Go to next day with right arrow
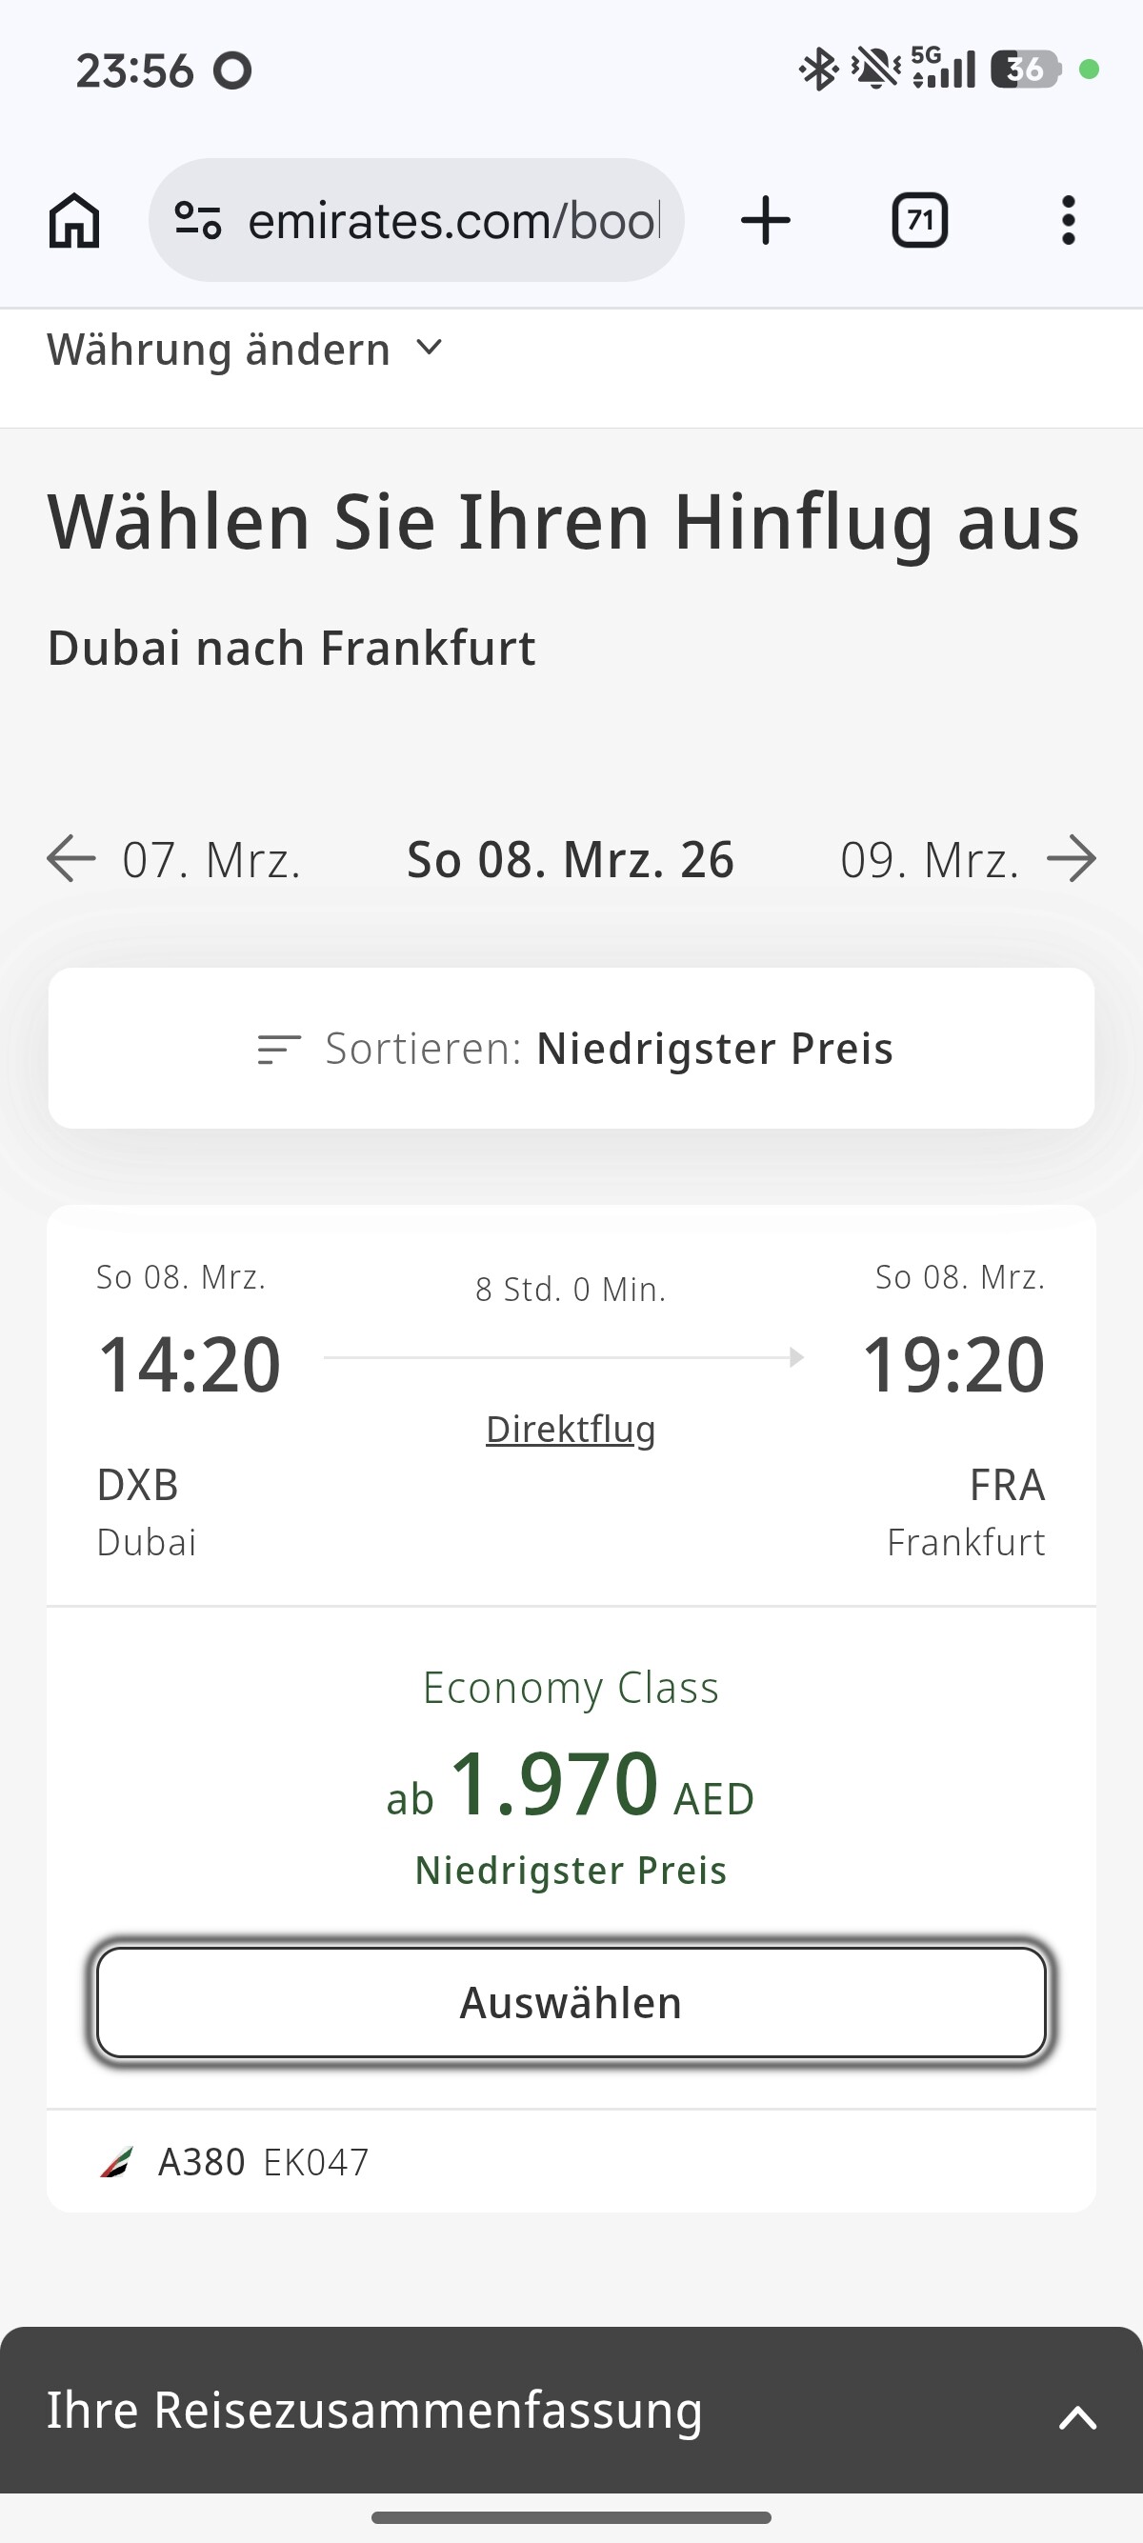This screenshot has height=2543, width=1143. (x=1072, y=858)
